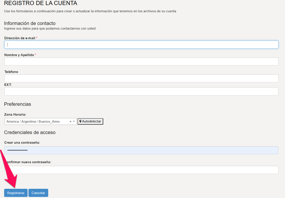Click the Nombre y Apellido label
This screenshot has height=198, width=285.
(x=19, y=55)
